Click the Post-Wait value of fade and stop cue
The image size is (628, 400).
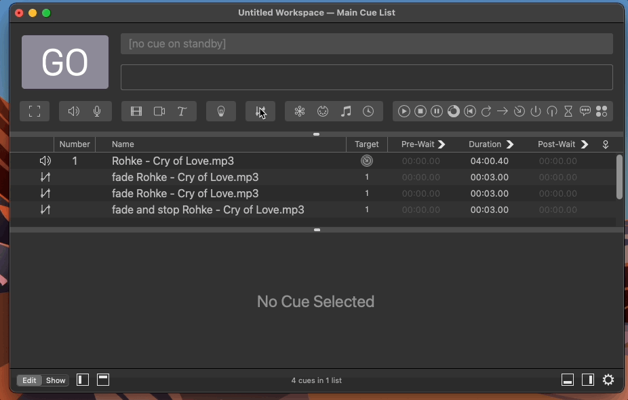click(x=558, y=209)
